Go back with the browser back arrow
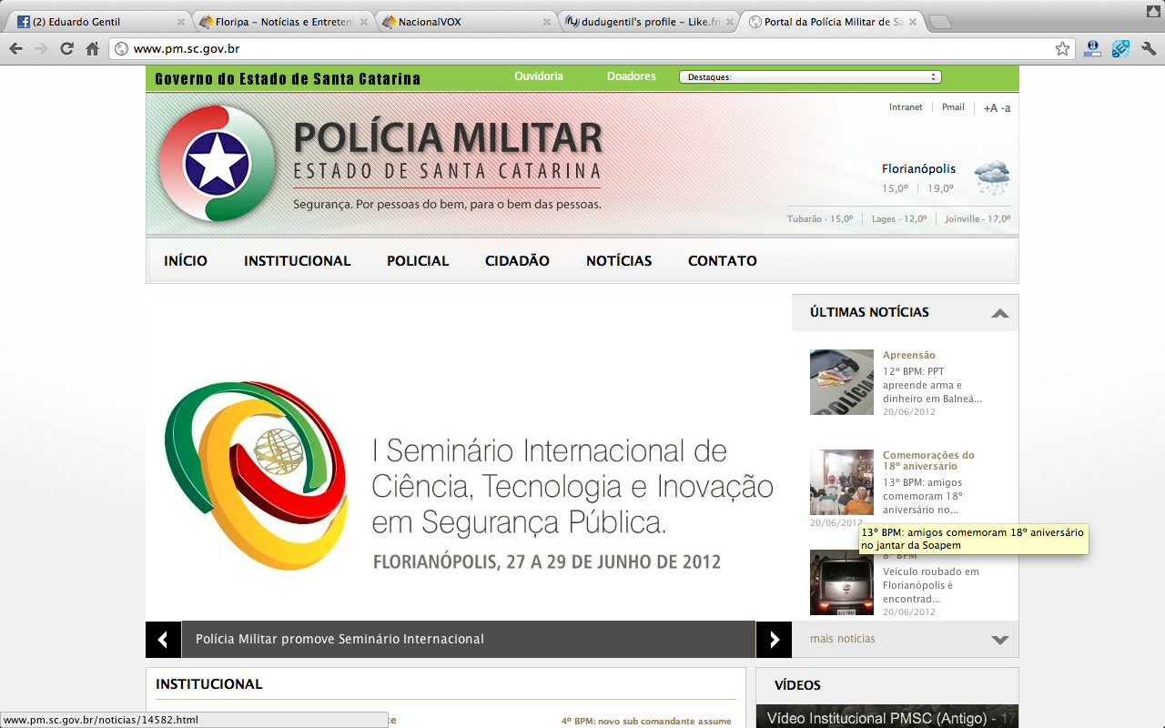The image size is (1165, 728). (x=15, y=49)
